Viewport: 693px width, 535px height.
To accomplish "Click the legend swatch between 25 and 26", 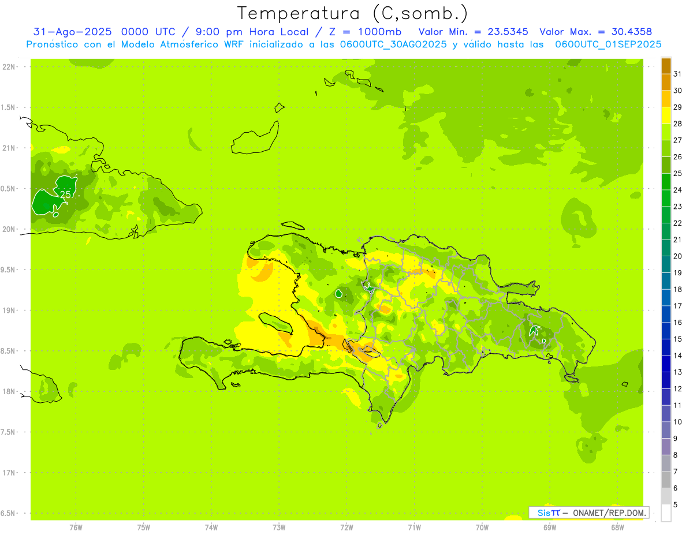I will click(666, 165).
